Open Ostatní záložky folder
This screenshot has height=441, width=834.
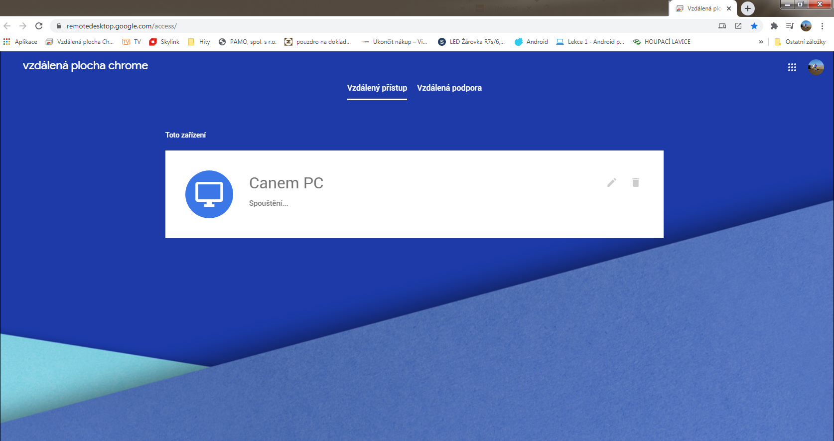(x=800, y=42)
